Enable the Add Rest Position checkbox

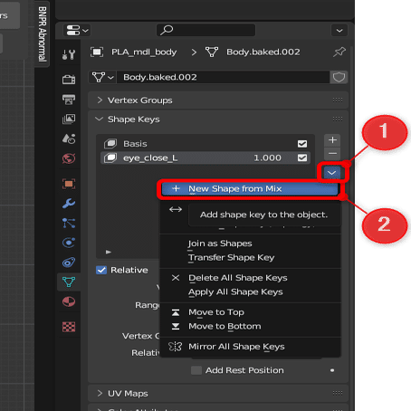(x=196, y=370)
